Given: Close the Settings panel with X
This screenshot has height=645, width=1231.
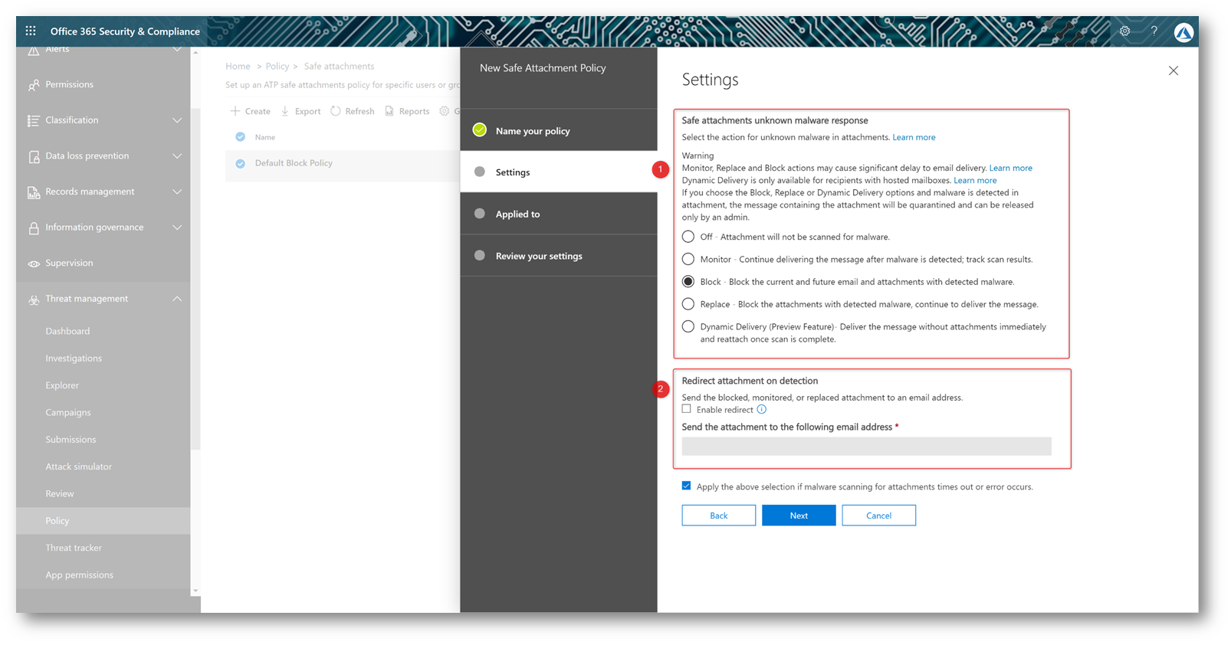Looking at the screenshot, I should point(1174,70).
